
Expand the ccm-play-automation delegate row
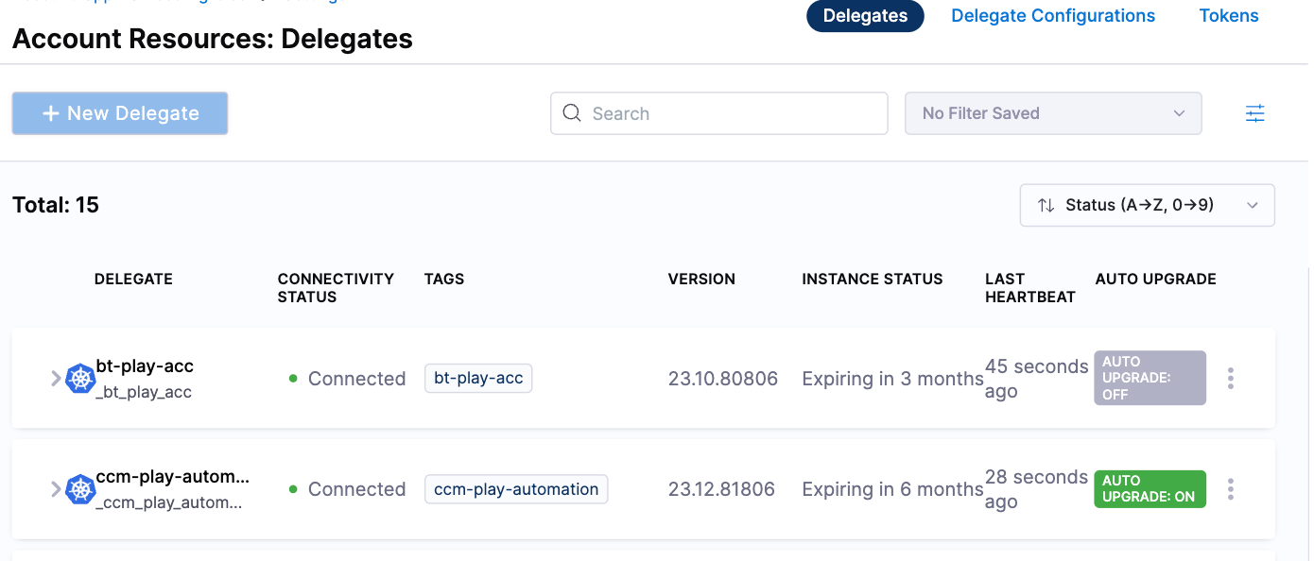pyautogui.click(x=56, y=489)
